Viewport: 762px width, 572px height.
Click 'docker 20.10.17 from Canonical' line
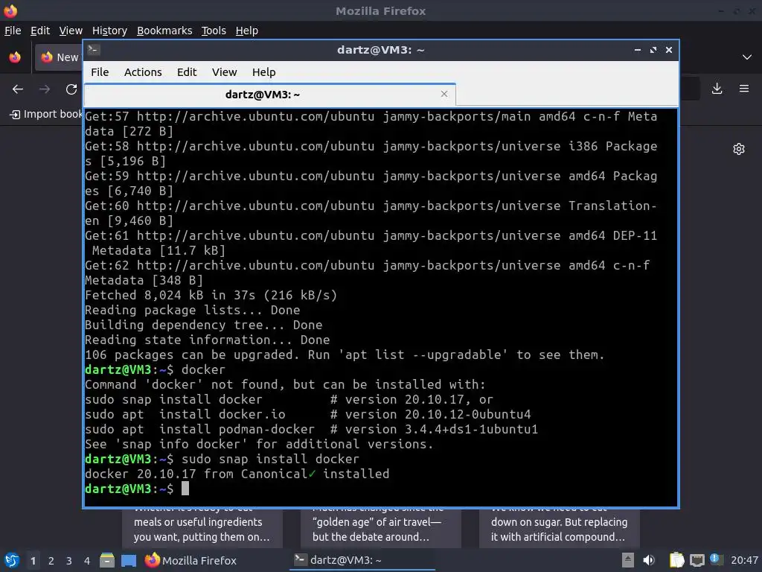pos(237,474)
